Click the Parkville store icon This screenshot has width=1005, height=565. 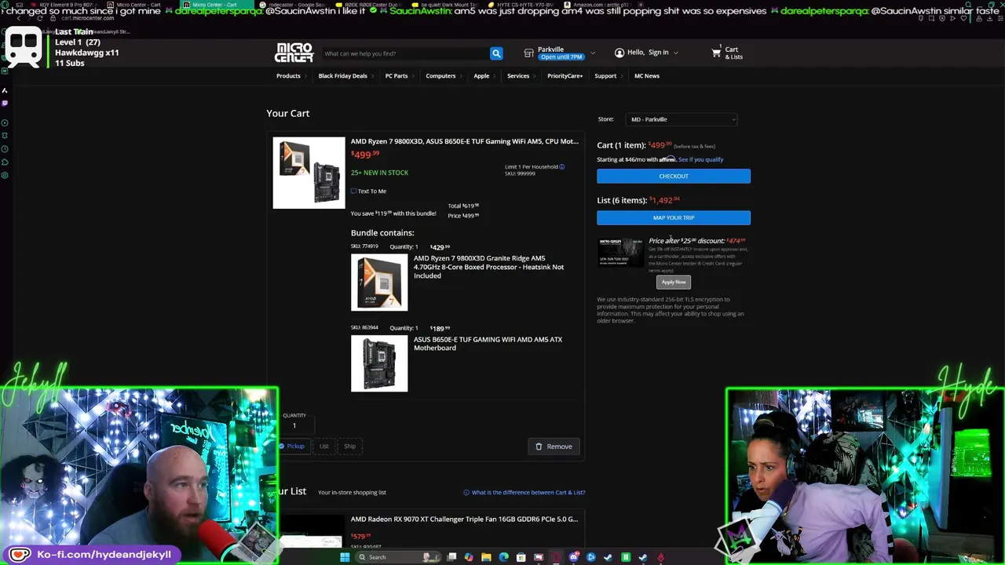coord(528,53)
